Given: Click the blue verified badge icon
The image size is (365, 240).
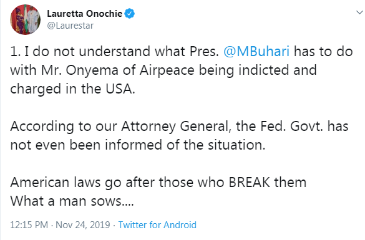Looking at the screenshot, I should coord(129,14).
